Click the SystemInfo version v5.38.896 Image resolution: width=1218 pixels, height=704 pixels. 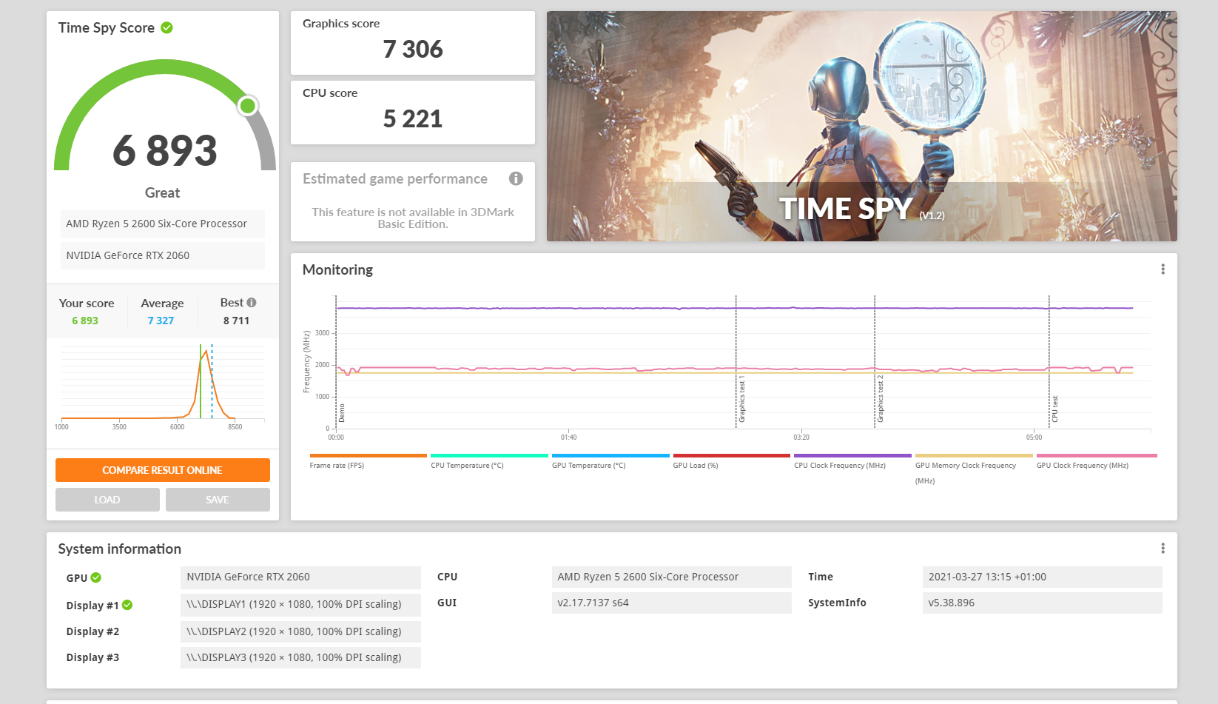pos(1043,603)
